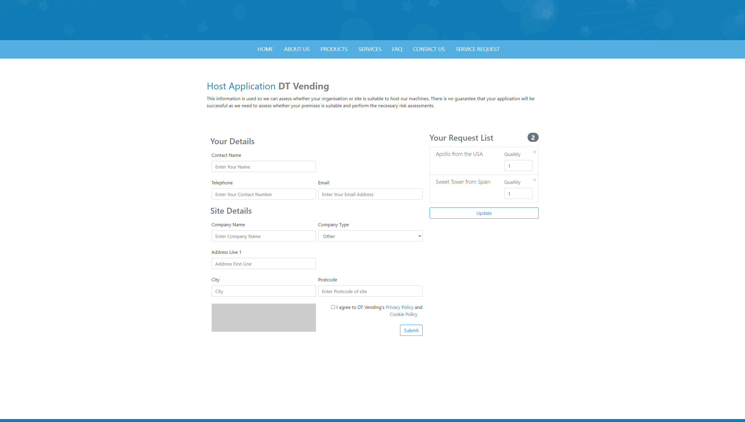Remove Apollo from the USA item

(x=535, y=152)
